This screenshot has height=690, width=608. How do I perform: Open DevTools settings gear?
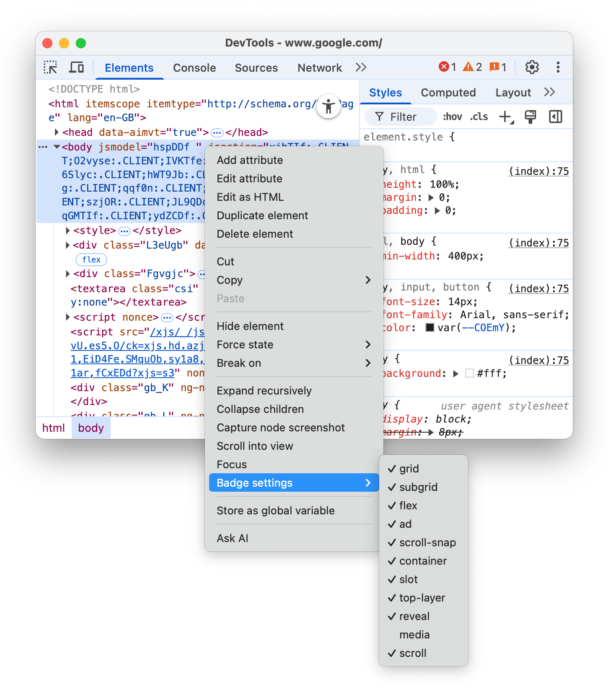pyautogui.click(x=532, y=67)
